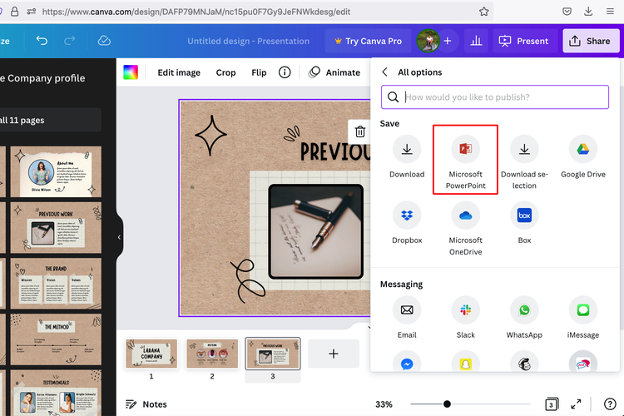Select the Box storage icon
624x416 pixels.
point(524,215)
